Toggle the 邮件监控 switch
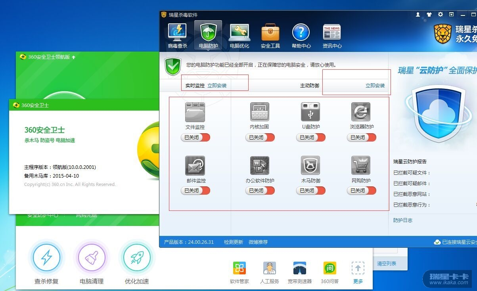The image size is (477, 291). coord(195,190)
